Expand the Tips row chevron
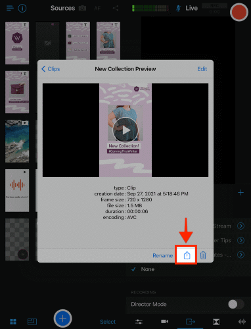 [x=240, y=240]
